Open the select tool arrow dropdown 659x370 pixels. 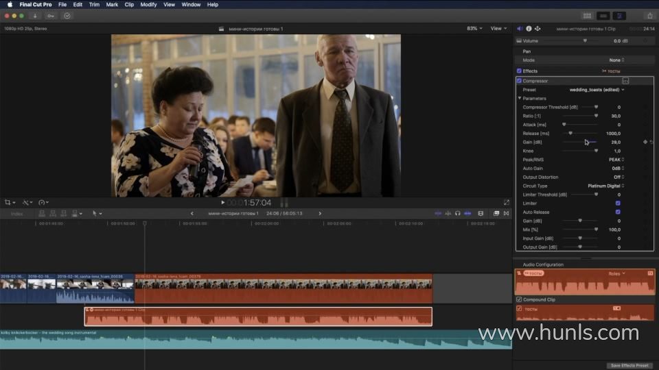tap(97, 214)
